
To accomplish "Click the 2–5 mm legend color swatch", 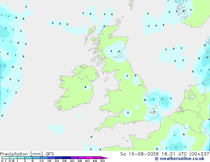I will (x=28, y=158).
